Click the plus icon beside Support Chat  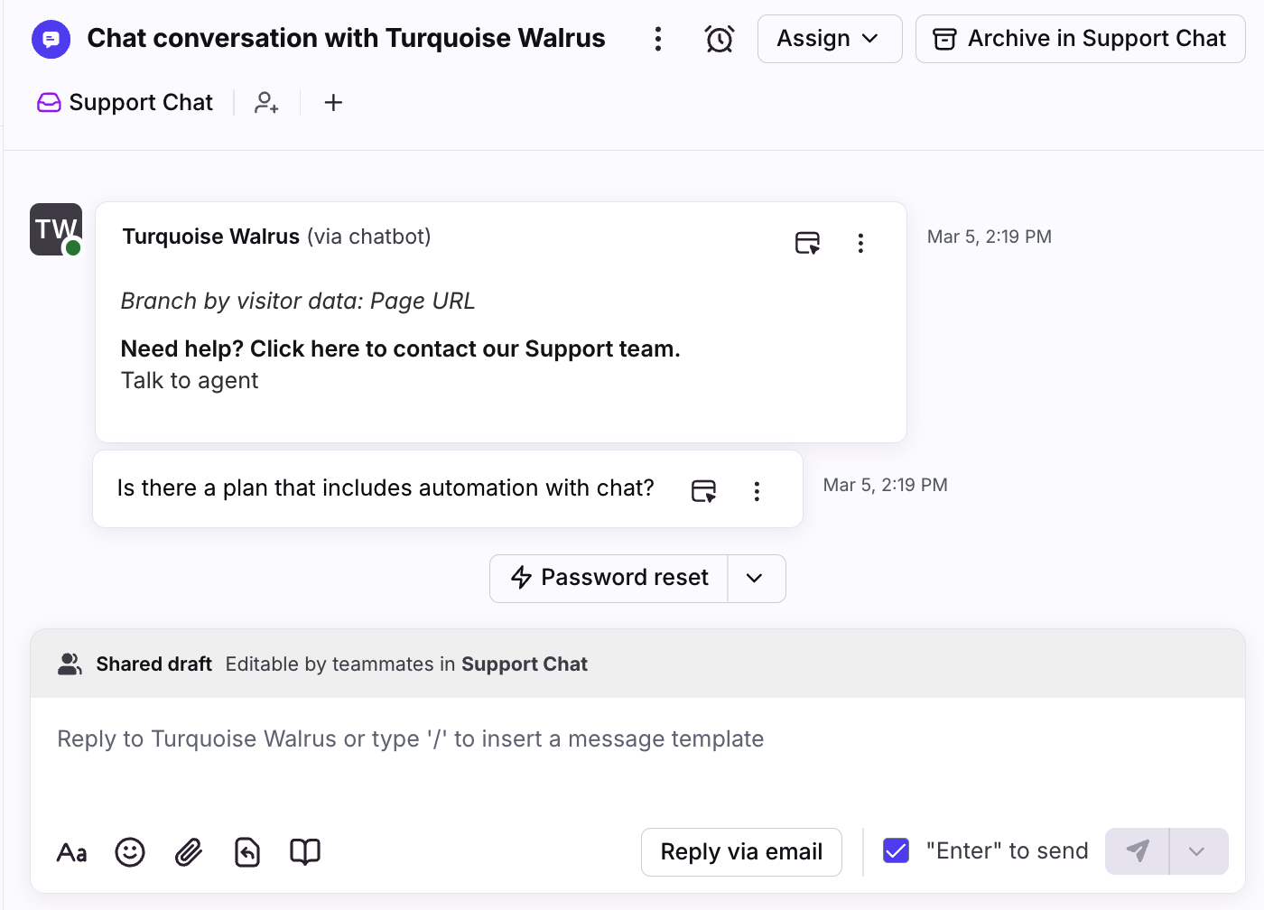point(333,103)
